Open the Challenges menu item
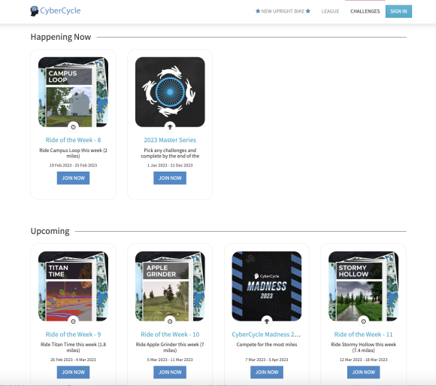Screen dimensions: 436x386 [365, 11]
